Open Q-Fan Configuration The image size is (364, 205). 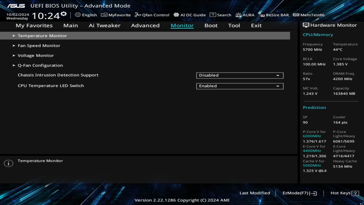(40, 65)
